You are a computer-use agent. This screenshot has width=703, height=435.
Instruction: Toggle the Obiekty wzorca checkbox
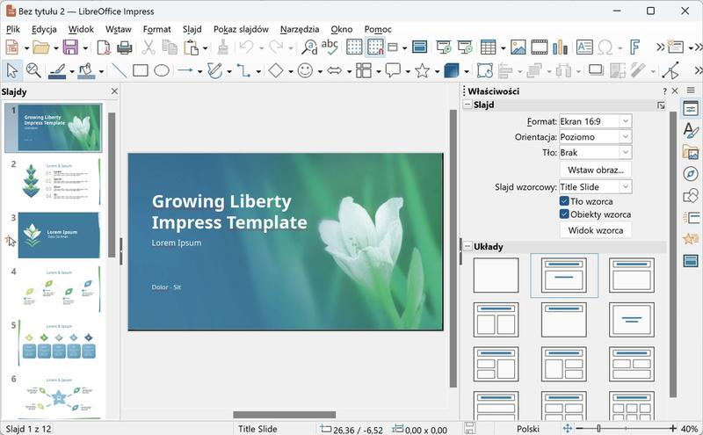tap(564, 214)
